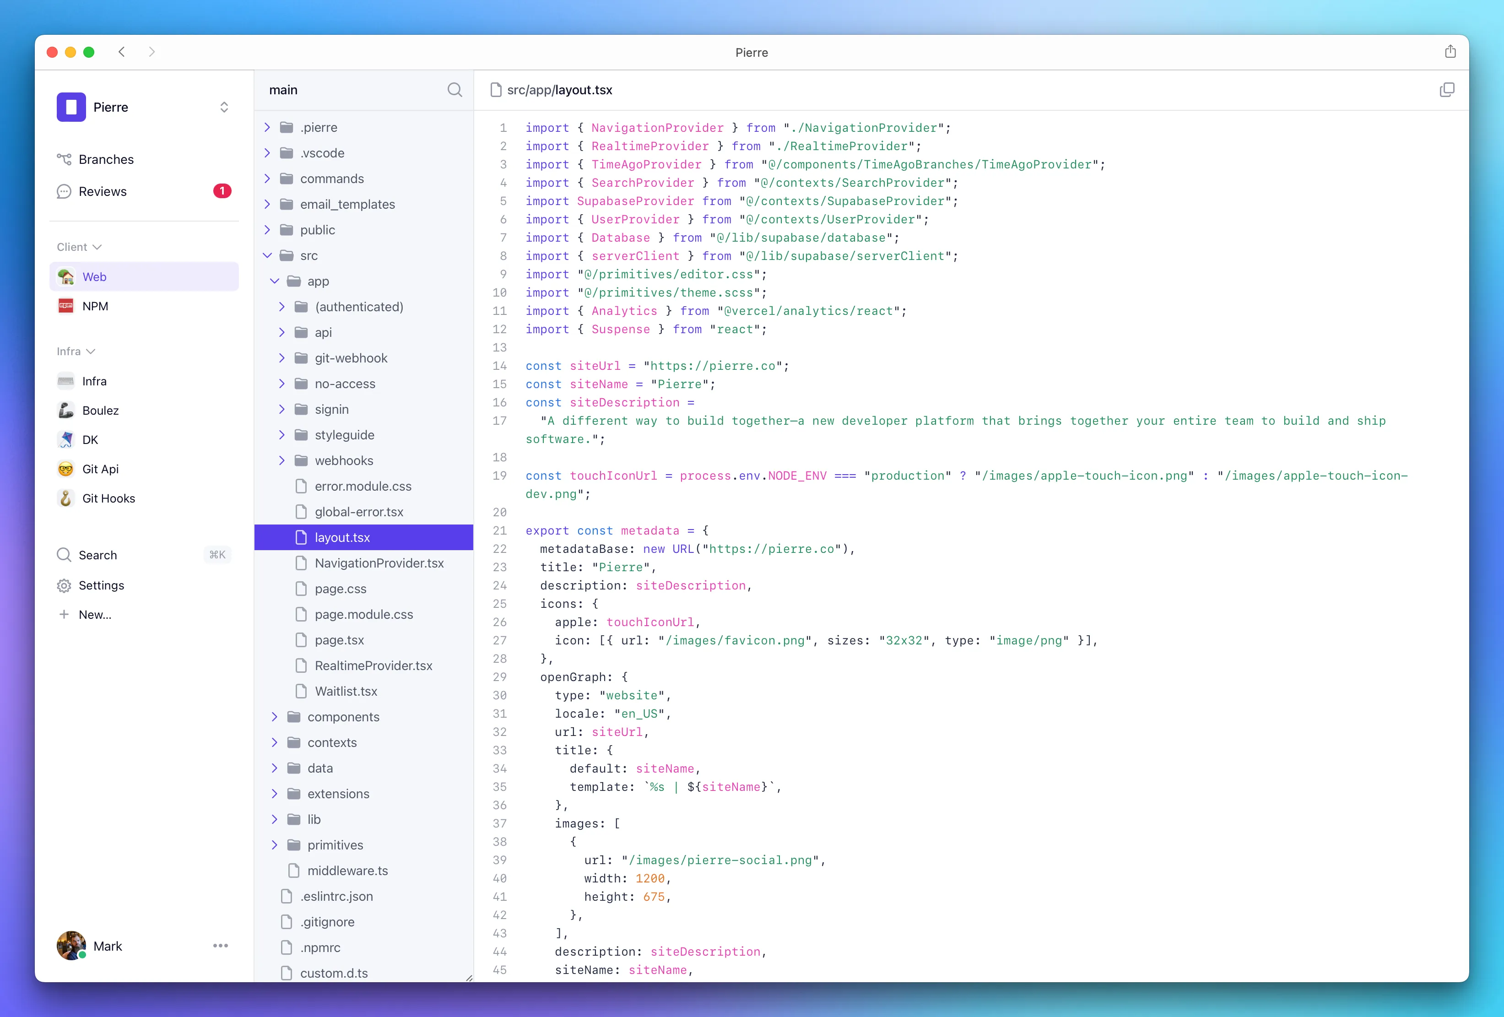Viewport: 1504px width, 1017px height.
Task: Open error.module.css file
Action: point(364,486)
